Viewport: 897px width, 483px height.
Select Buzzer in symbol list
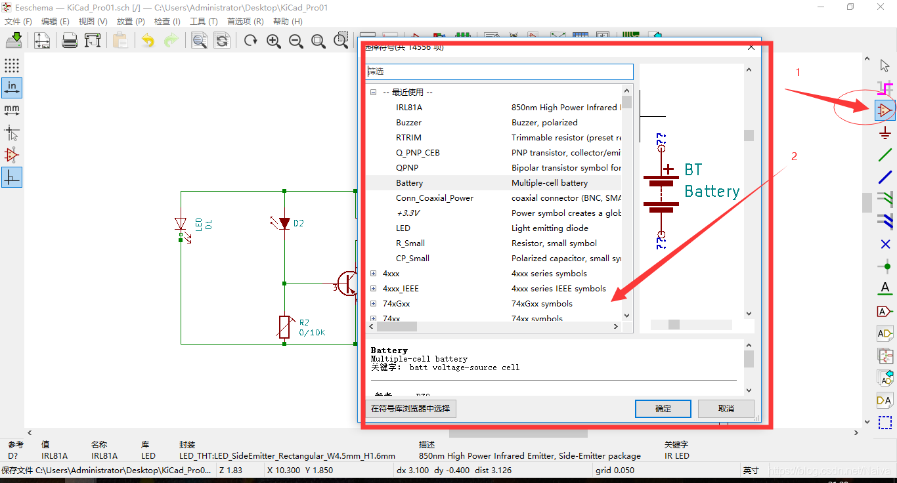(408, 123)
